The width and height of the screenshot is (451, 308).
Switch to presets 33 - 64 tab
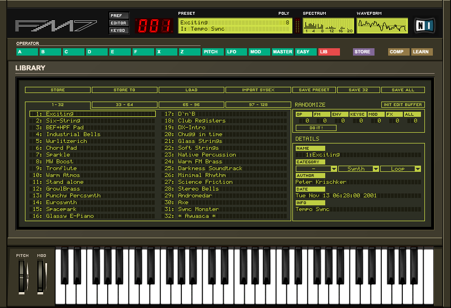(125, 105)
